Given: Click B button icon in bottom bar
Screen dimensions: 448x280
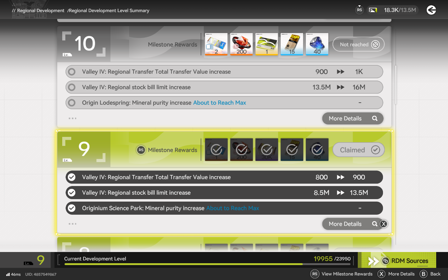Looking at the screenshot, I should pyautogui.click(x=423, y=274).
